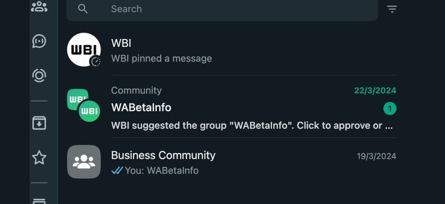
Task: Click the magnifying glass search icon
Action: click(83, 9)
